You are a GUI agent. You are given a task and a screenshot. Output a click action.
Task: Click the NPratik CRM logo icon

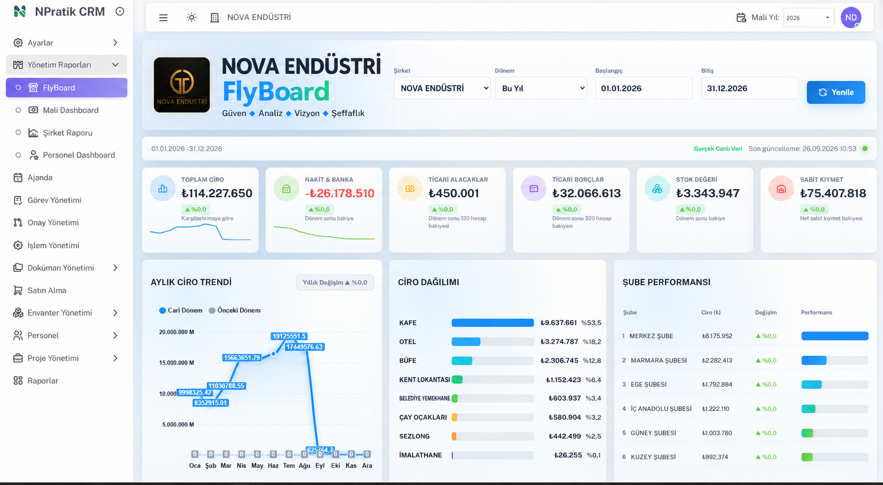(x=20, y=11)
